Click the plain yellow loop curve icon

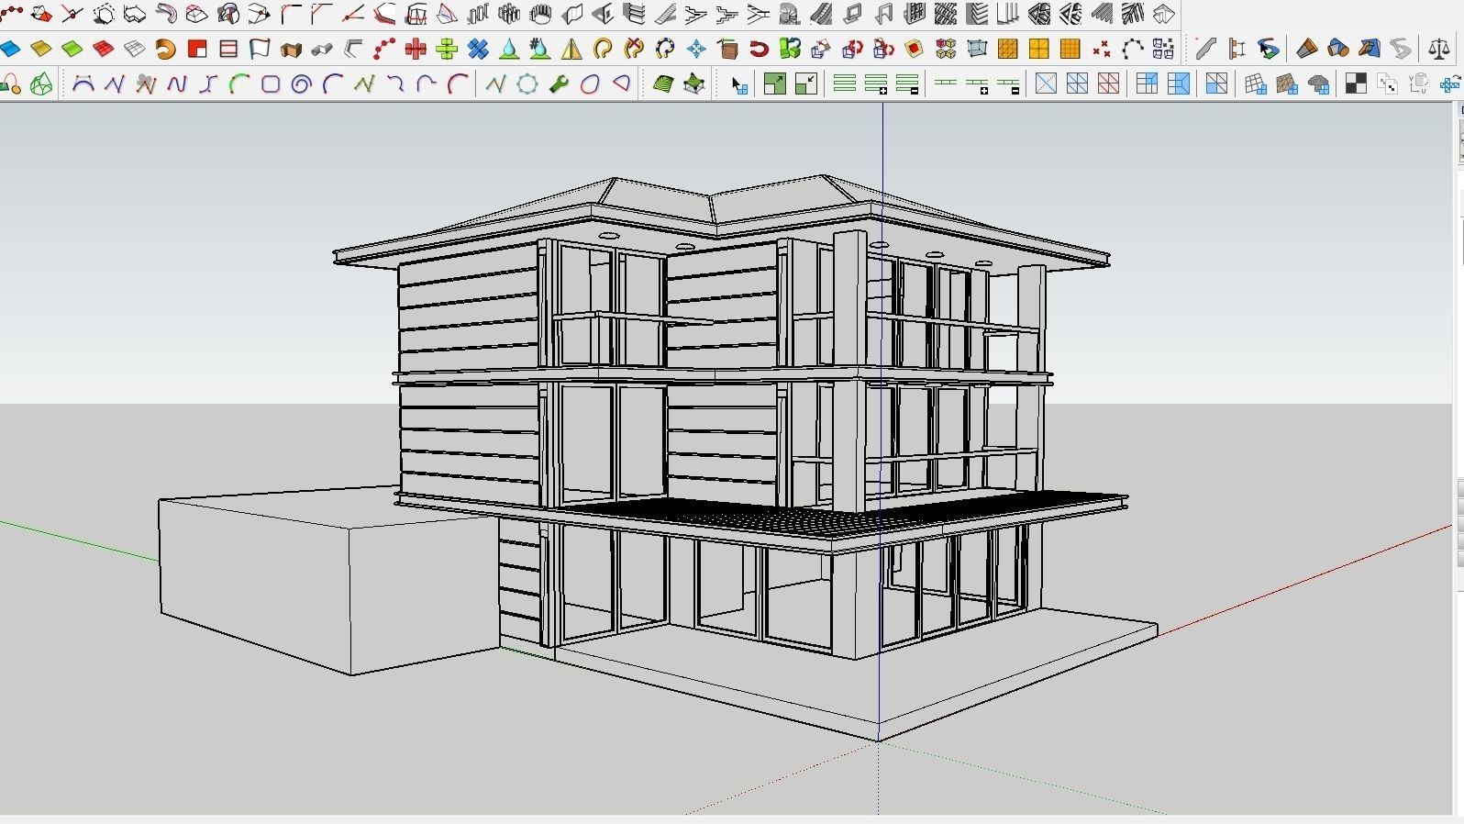point(603,49)
